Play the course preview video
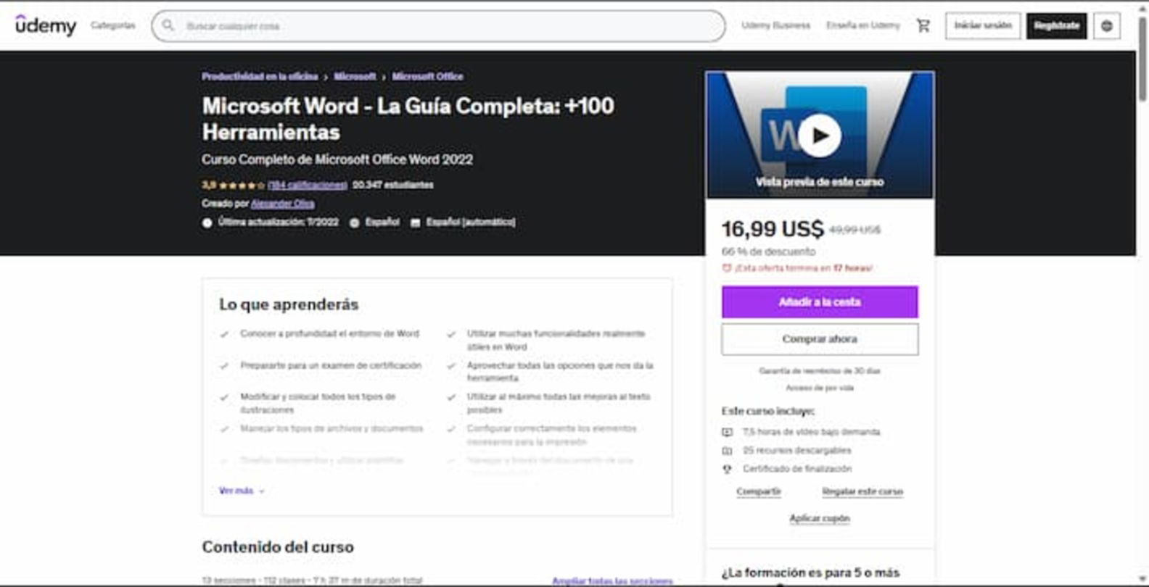 point(820,136)
